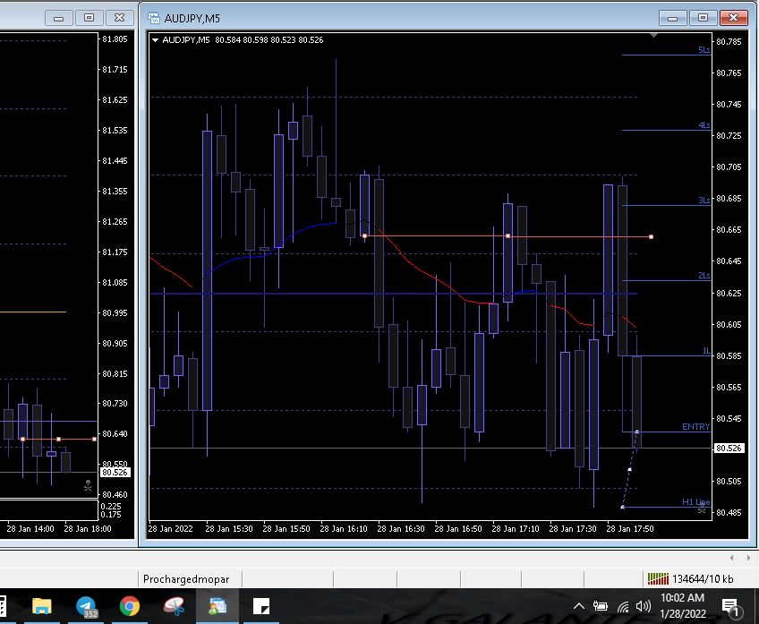The height and width of the screenshot is (624, 759).
Task: Open File Explorer from the taskbar
Action: coord(42,607)
